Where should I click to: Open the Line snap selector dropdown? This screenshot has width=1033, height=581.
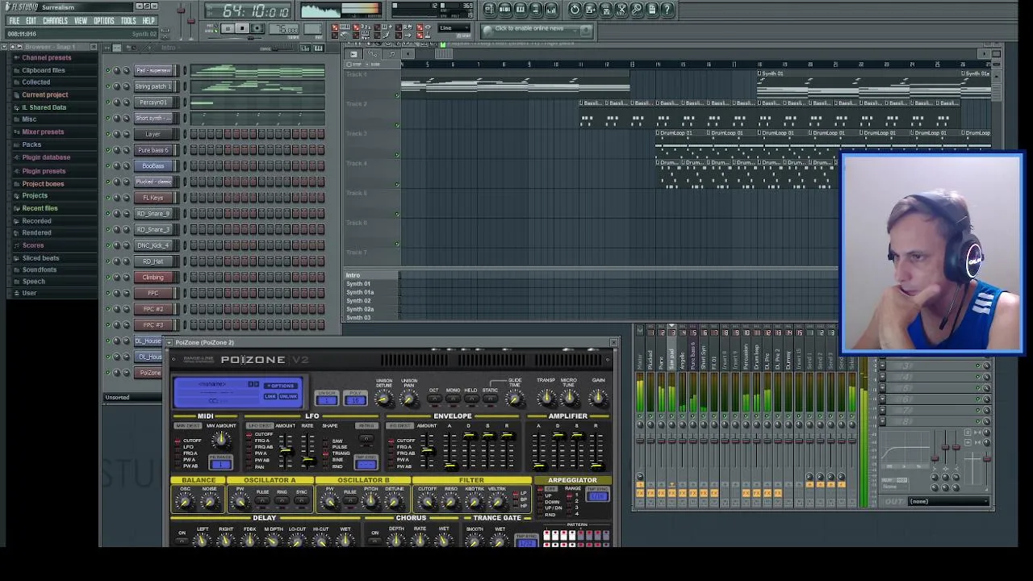pyautogui.click(x=454, y=28)
